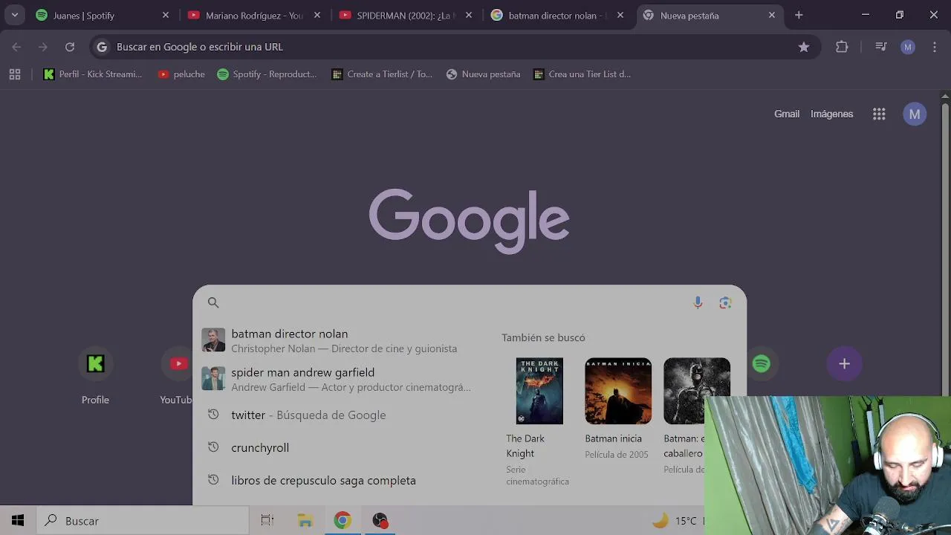Open the Imágenes link
951x535 pixels.
(831, 114)
